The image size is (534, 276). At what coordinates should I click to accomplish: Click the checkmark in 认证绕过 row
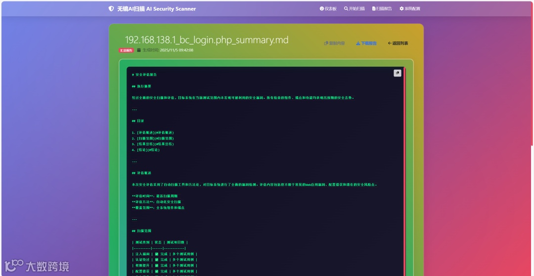tap(156, 260)
